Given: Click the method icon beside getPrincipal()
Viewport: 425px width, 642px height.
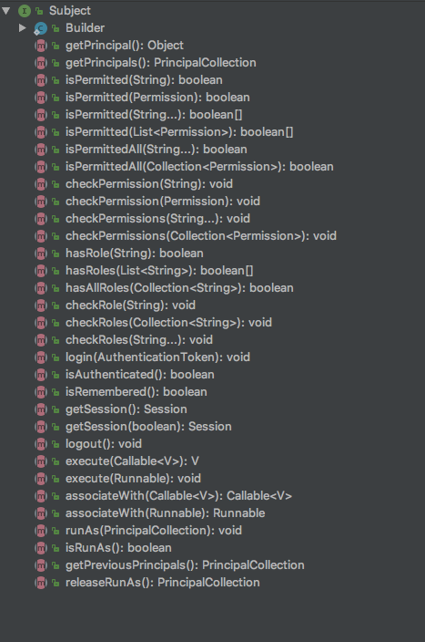Looking at the screenshot, I should coord(41,46).
